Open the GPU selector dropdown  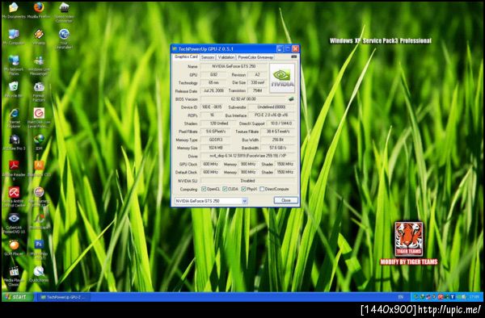(x=244, y=201)
